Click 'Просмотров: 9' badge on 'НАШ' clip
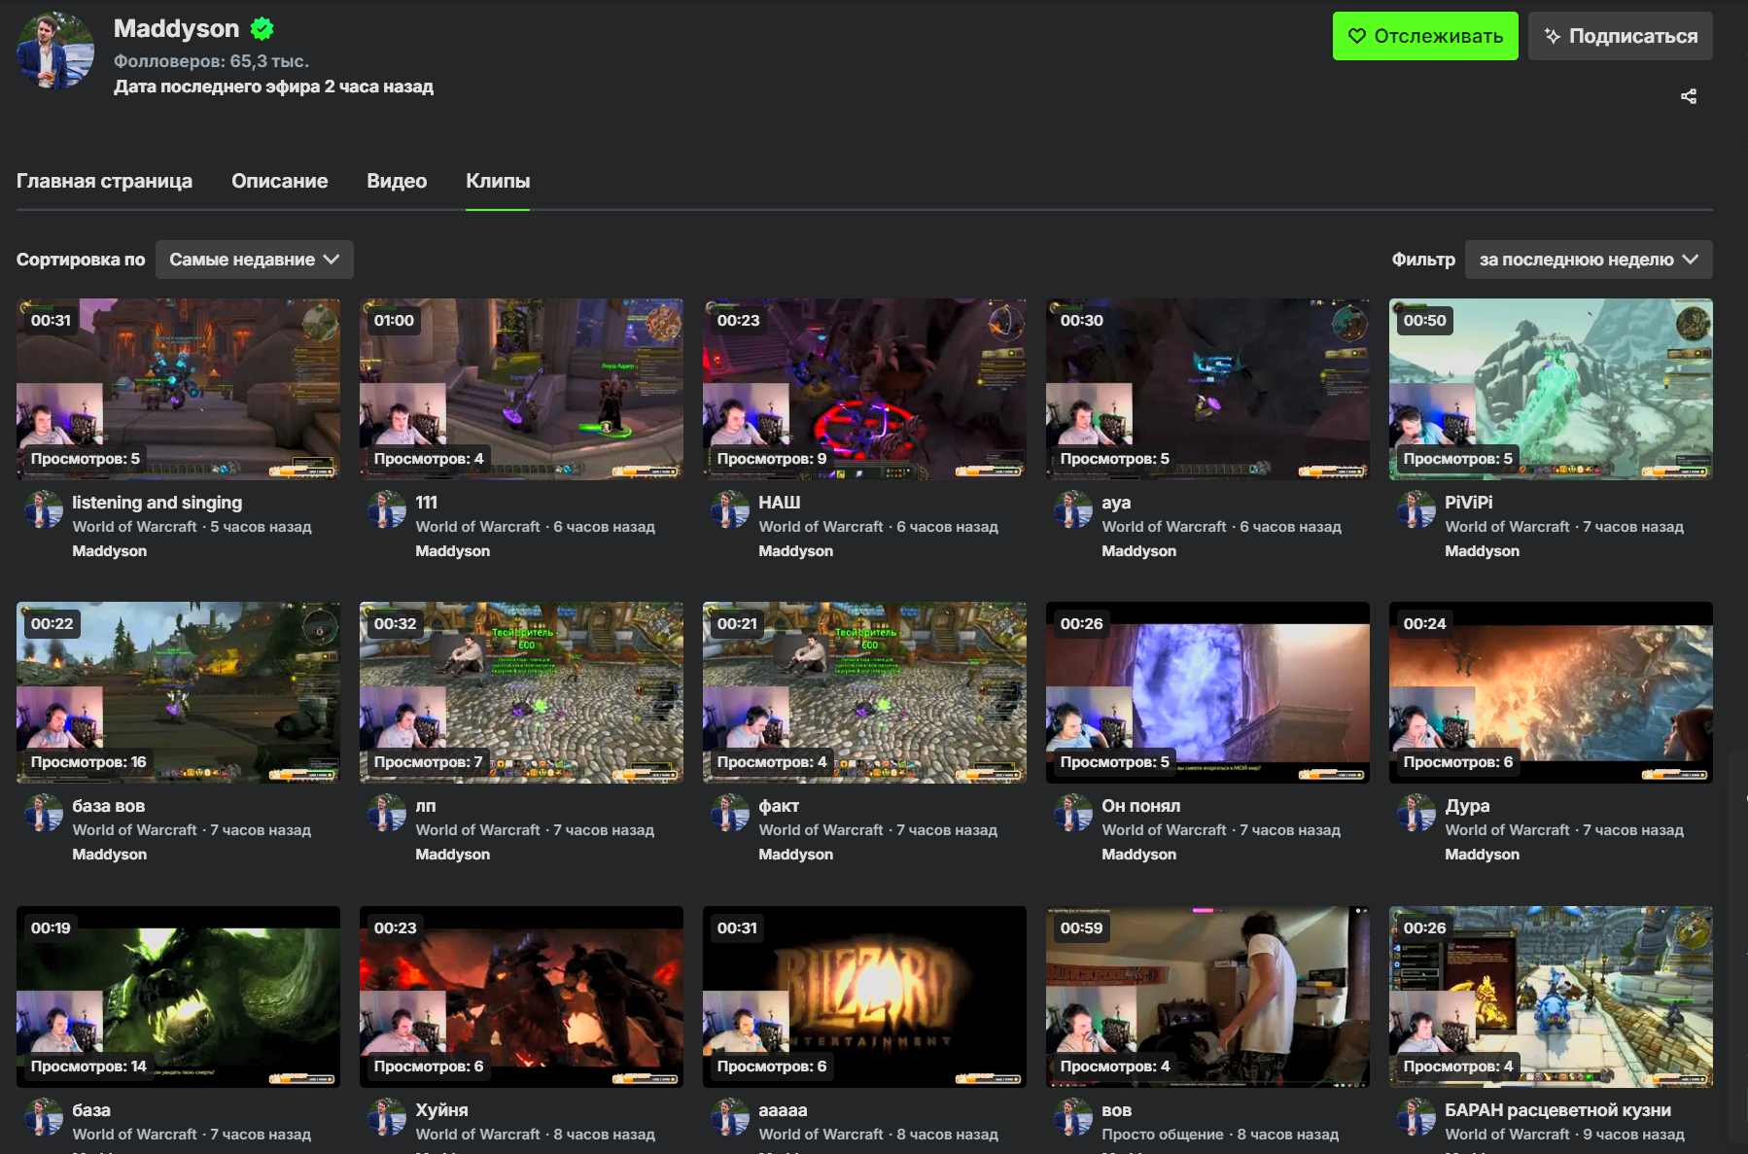1748x1154 pixels. click(772, 459)
